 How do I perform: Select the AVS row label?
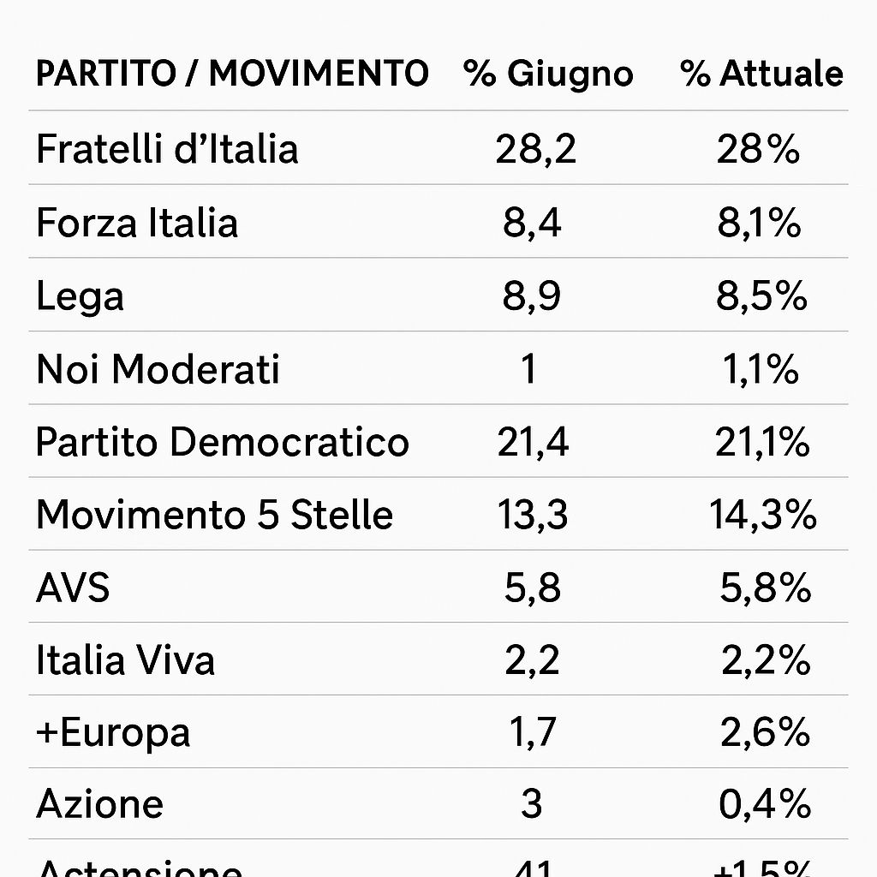(73, 588)
